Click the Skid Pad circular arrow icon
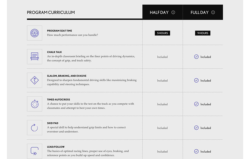Screen dimensions: 250x159 click(x=35, y=128)
